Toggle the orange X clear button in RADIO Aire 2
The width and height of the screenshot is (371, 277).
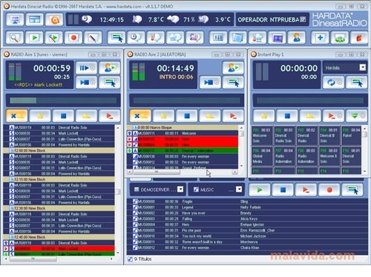[141, 116]
